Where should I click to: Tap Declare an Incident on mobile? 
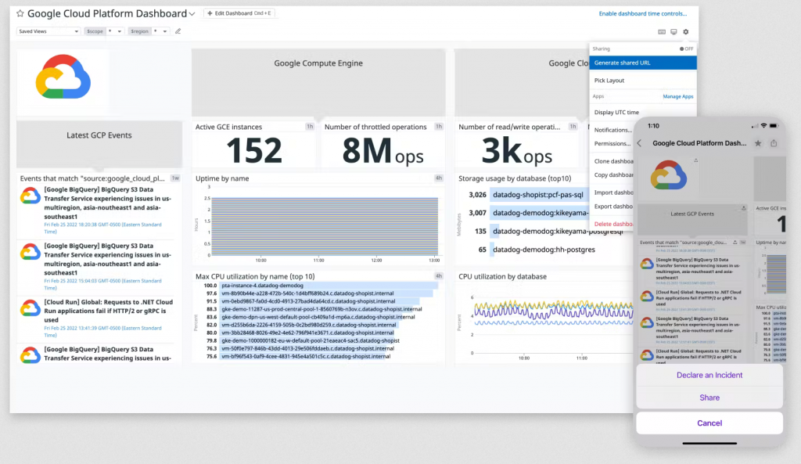pos(709,375)
